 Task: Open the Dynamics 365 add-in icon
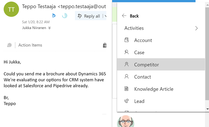[x=54, y=16]
